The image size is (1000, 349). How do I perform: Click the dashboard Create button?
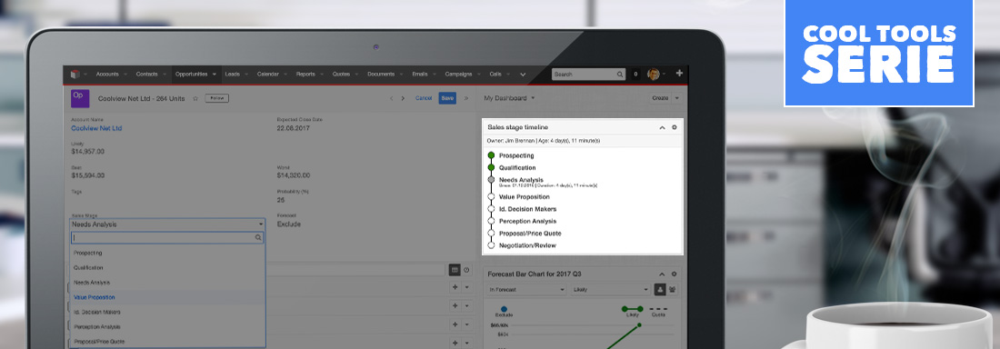[x=659, y=98]
